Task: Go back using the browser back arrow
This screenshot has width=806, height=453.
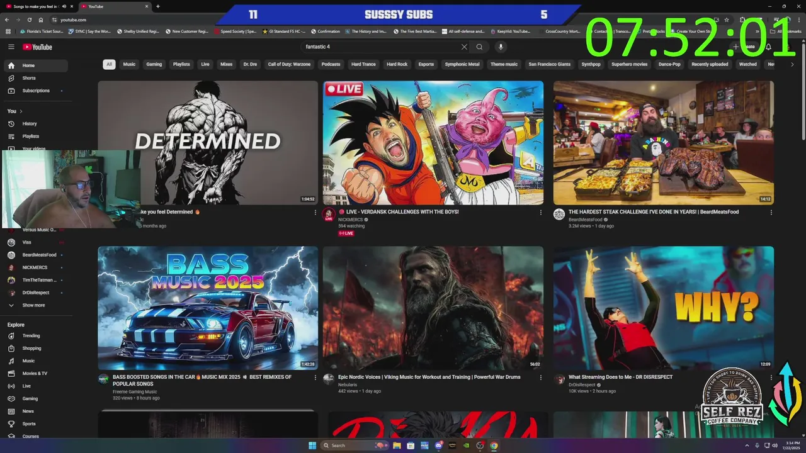Action: 7,20
